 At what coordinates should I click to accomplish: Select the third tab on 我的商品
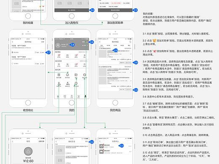point(115,45)
